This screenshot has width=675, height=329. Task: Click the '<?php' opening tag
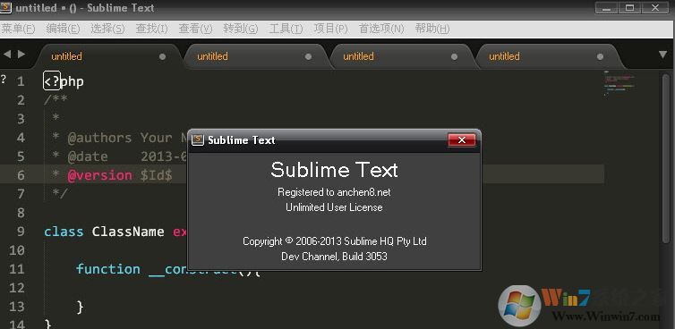[x=64, y=81]
